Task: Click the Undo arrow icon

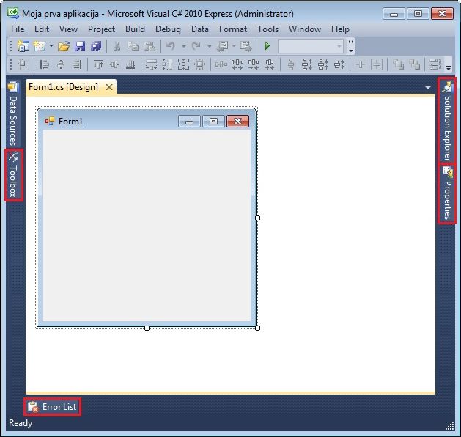Action: coord(171,46)
